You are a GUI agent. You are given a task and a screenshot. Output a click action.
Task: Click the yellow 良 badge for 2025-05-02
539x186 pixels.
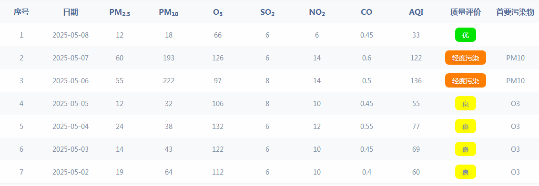coord(466,172)
